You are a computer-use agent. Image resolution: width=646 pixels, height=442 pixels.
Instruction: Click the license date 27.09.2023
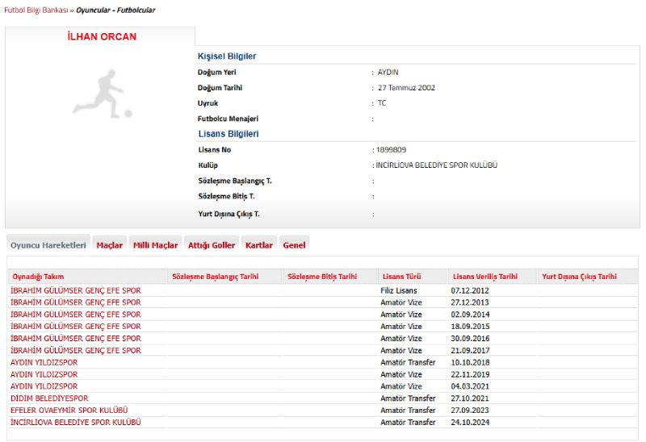(x=470, y=411)
